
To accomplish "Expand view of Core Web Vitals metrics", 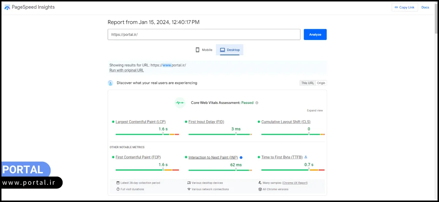I will point(315,111).
